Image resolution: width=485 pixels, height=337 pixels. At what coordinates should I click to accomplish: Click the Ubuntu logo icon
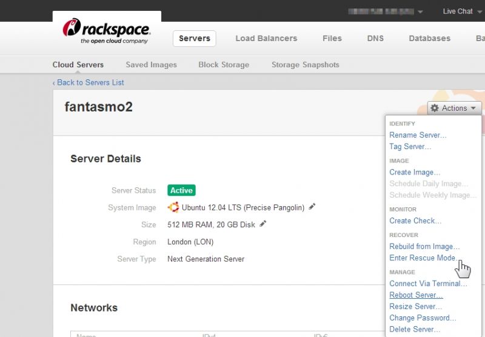click(x=173, y=207)
